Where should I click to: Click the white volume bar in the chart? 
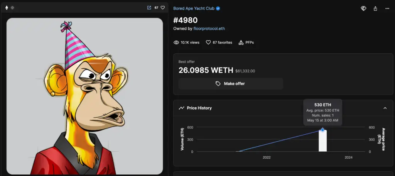pos(323,141)
